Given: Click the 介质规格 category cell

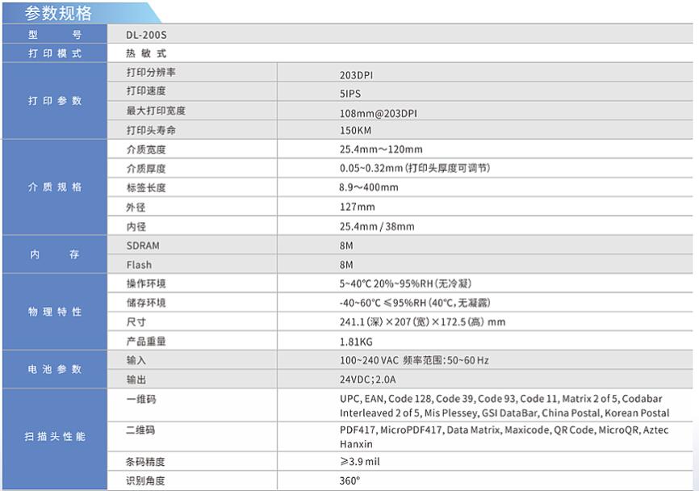Looking at the screenshot, I should coord(55,187).
